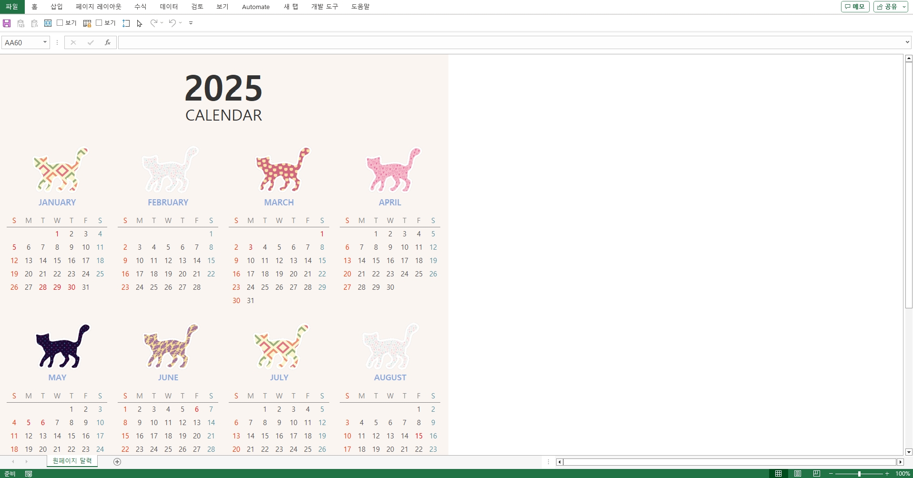Screen dimensions: 913x478
Task: Click the previous sheet navigation arrow
Action: click(13, 462)
